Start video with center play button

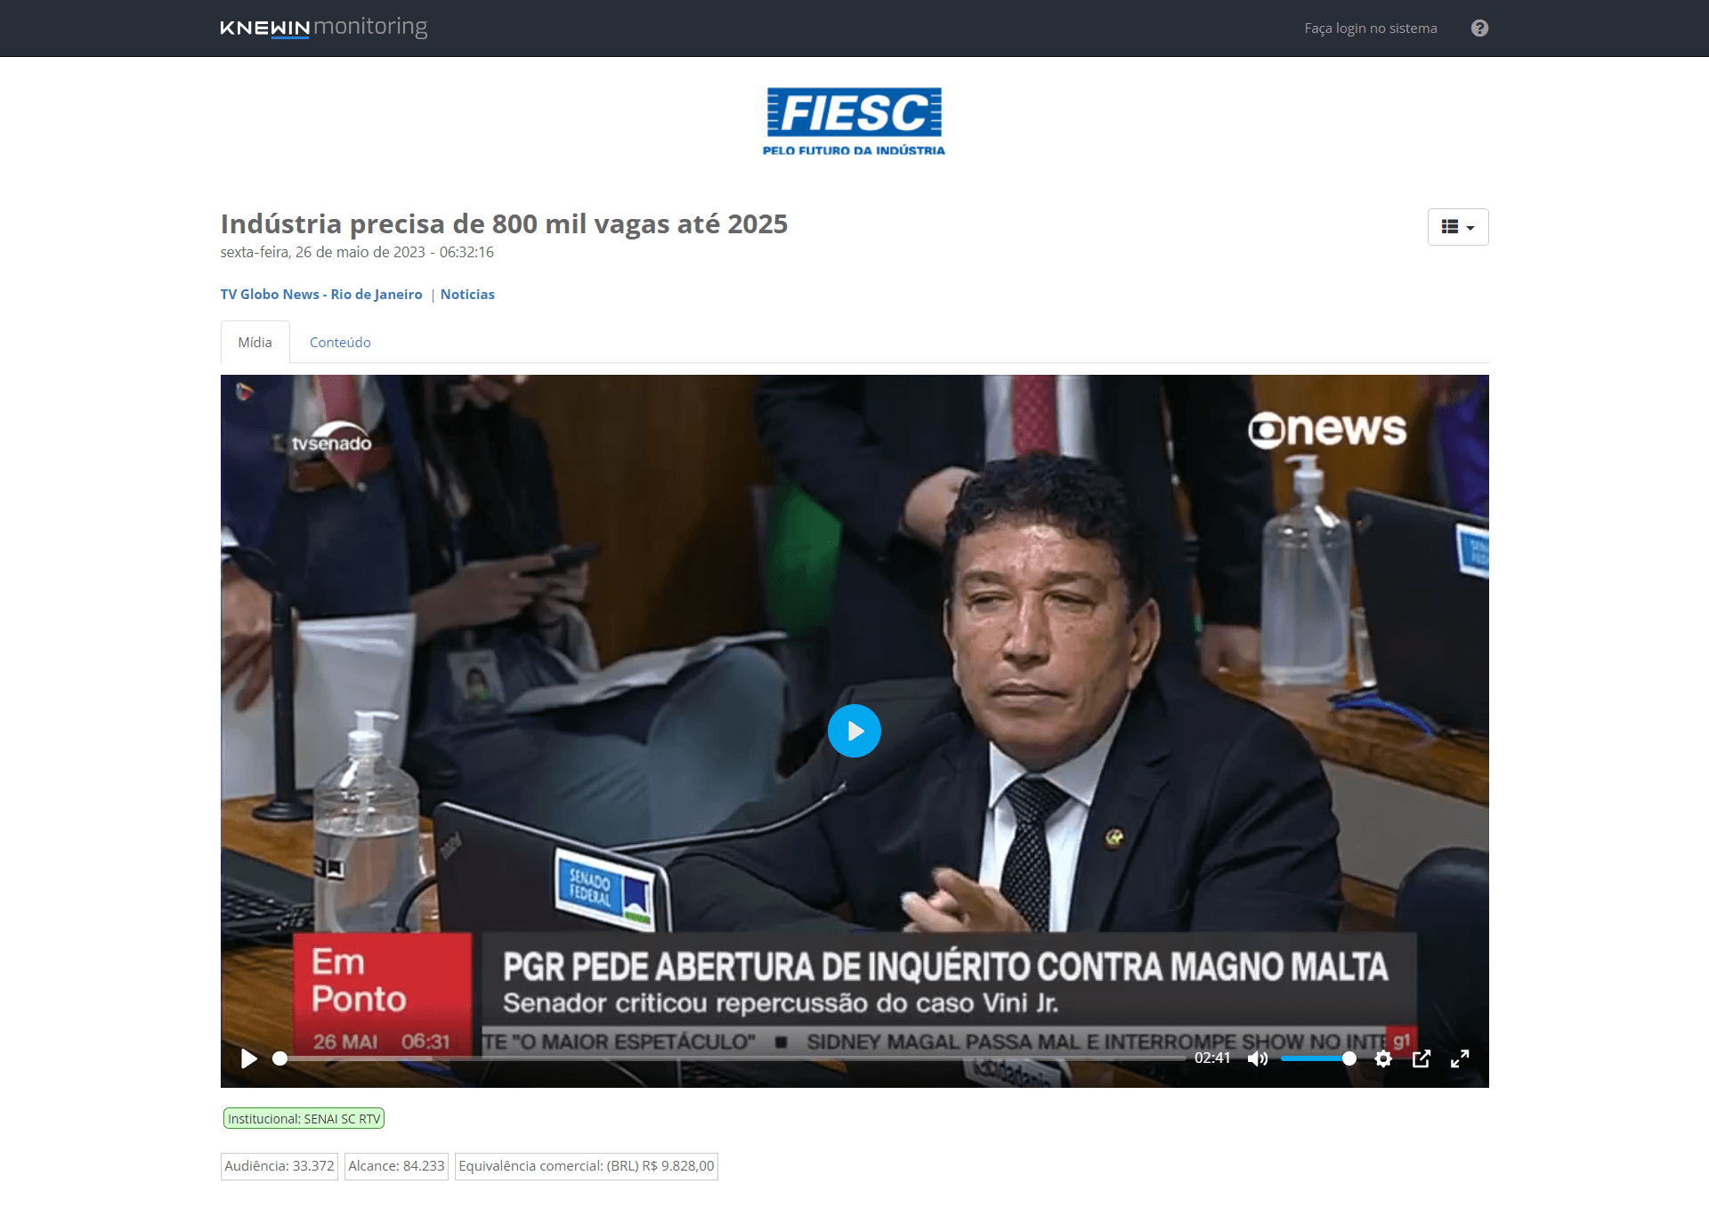pos(854,731)
